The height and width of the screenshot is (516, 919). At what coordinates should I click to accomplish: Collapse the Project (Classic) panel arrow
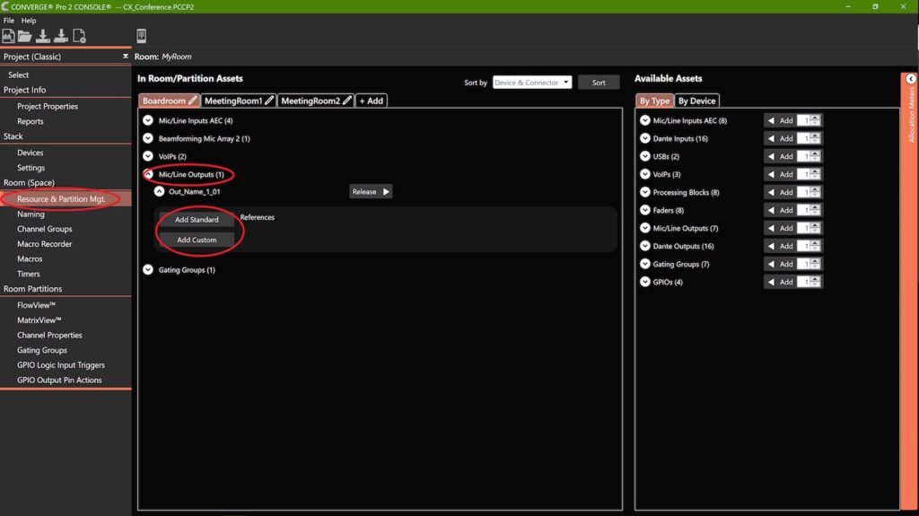click(x=125, y=57)
